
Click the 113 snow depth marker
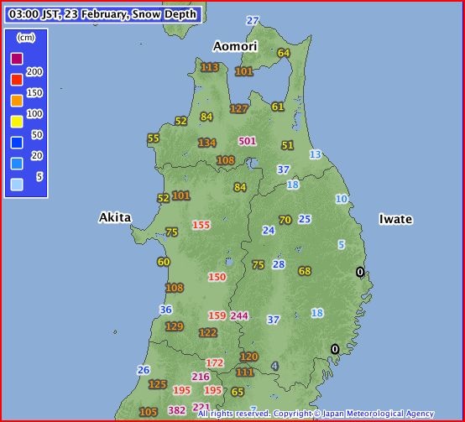[x=209, y=68]
